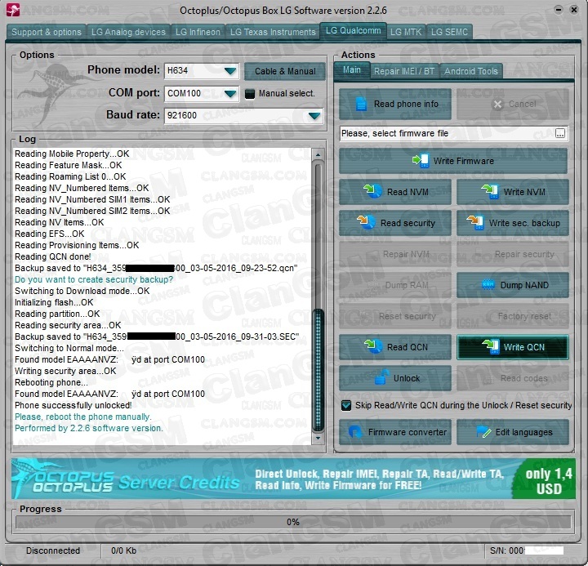Select the LG Qualcomm tab
This screenshot has width=588, height=566.
(353, 30)
